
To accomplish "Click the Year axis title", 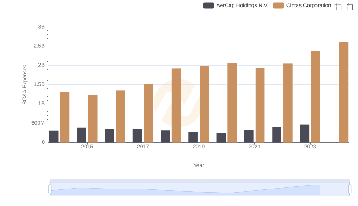I will coord(199,165).
